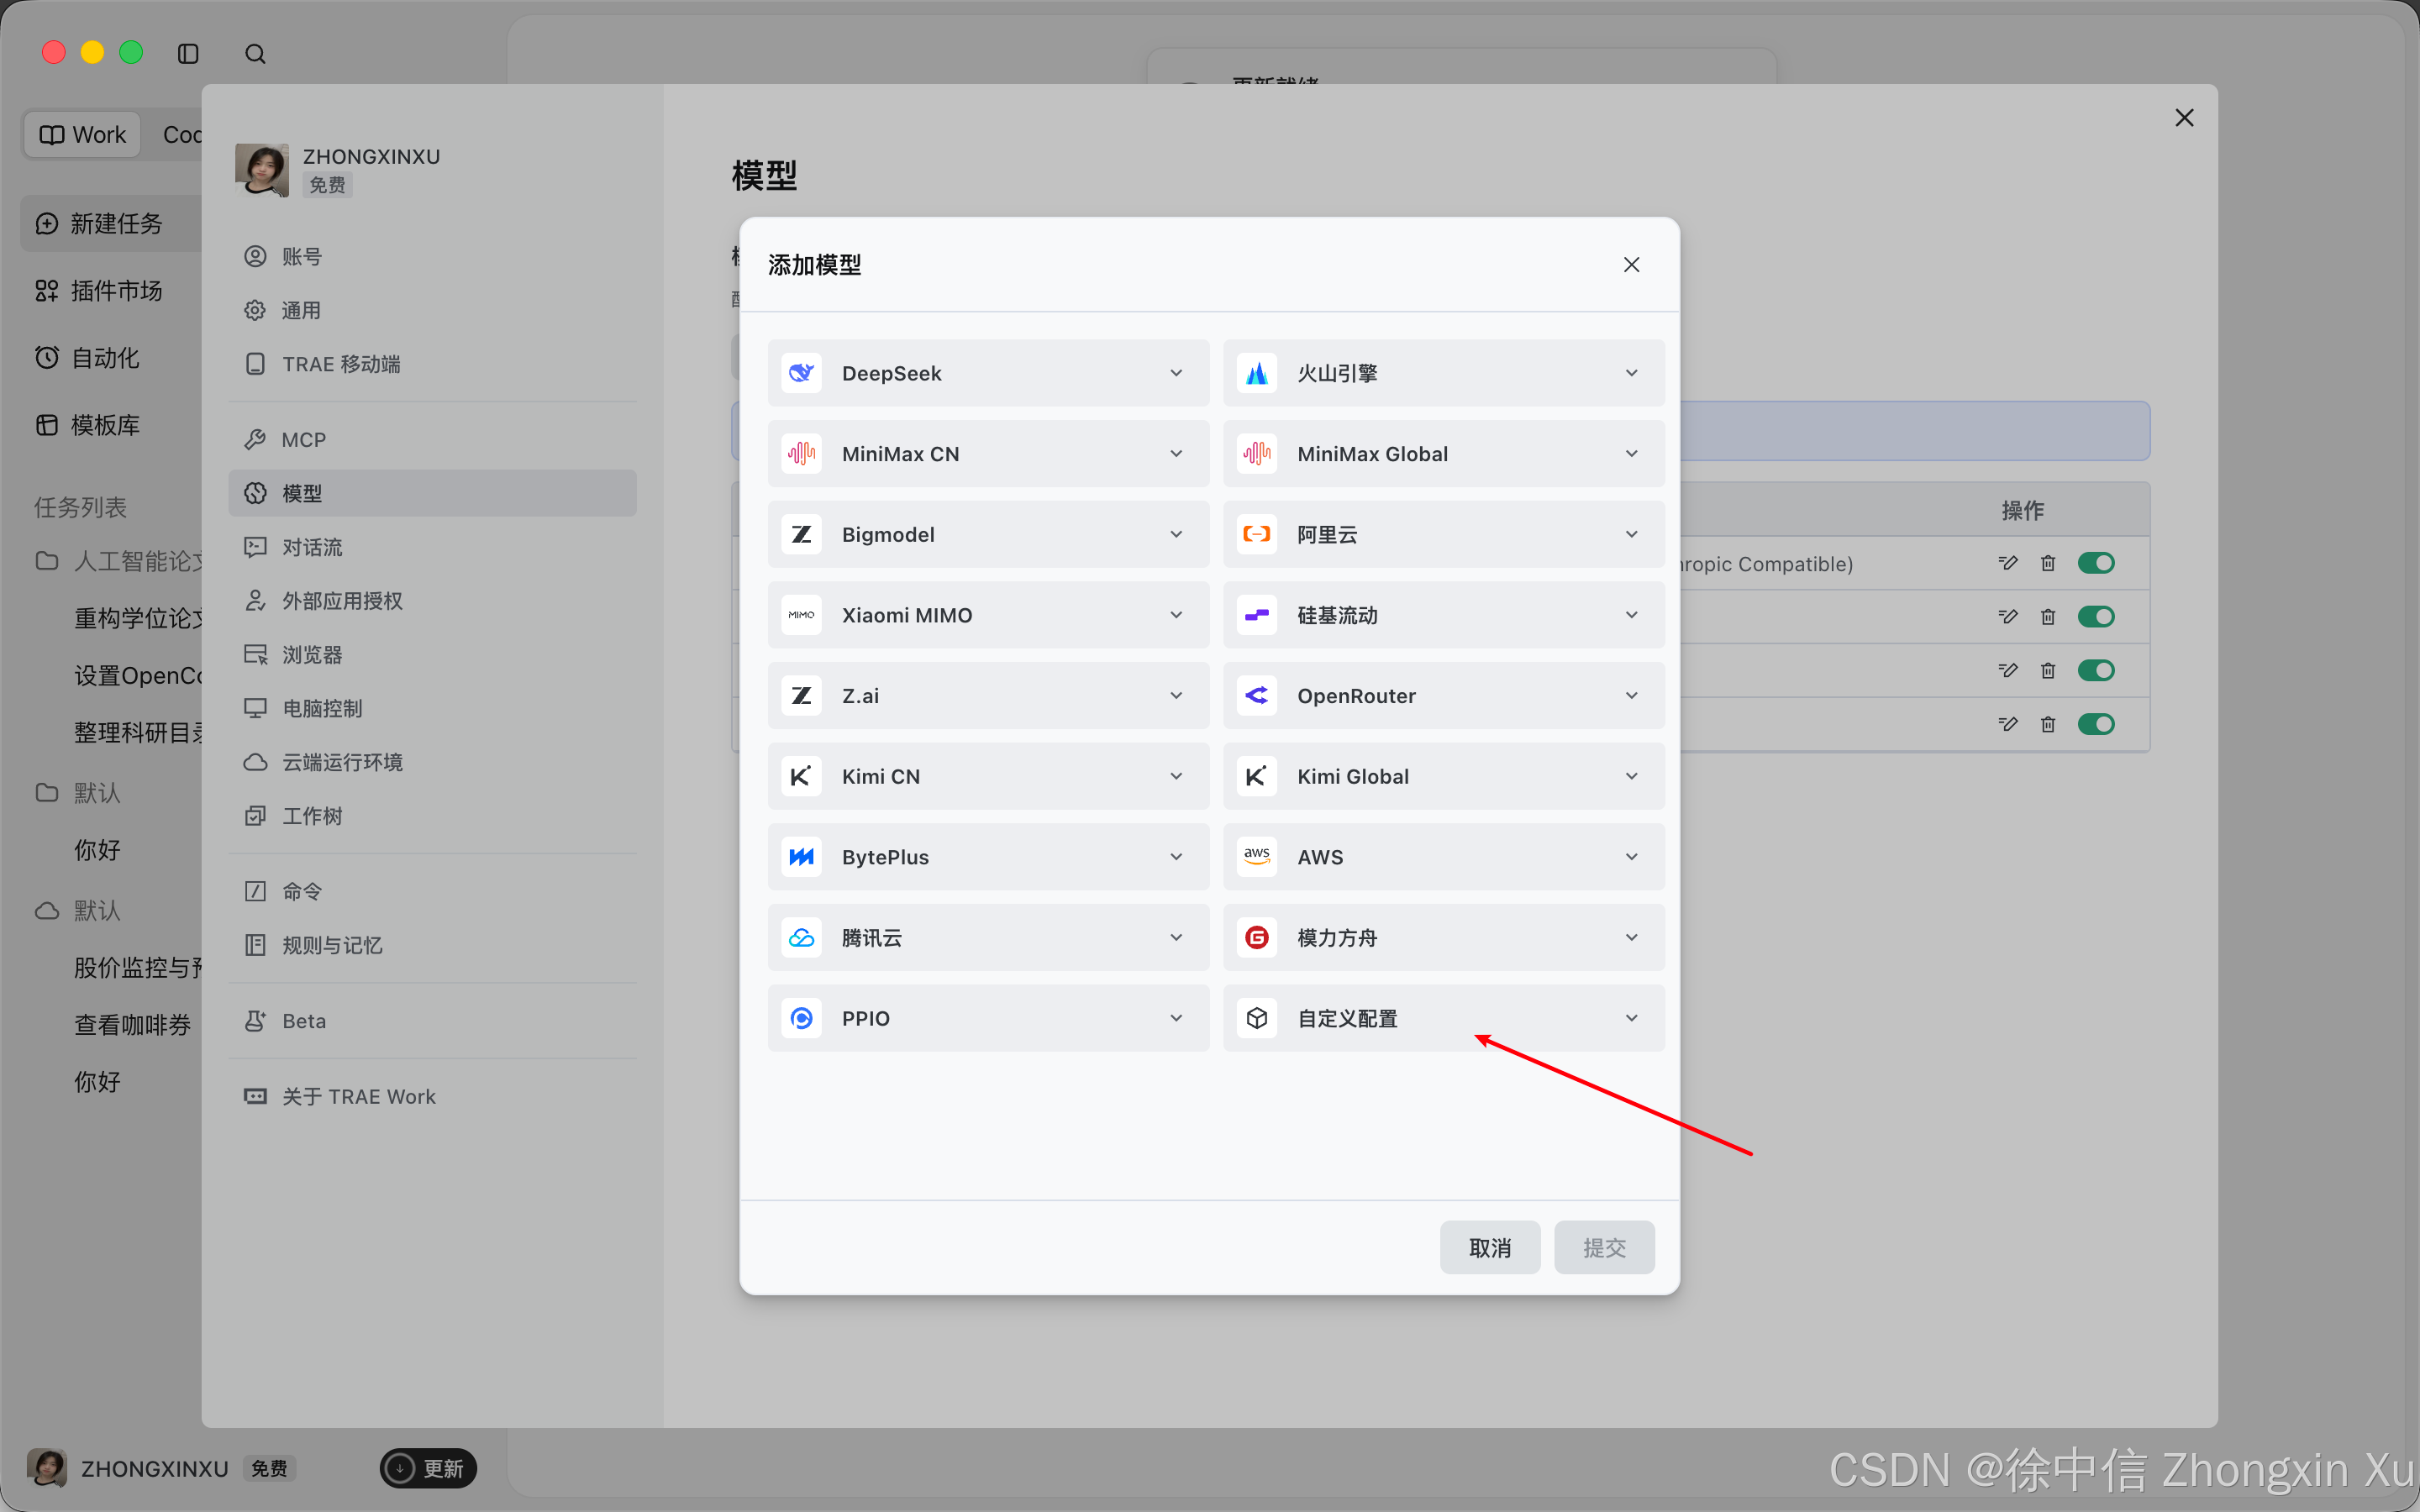Open 自动化 in the sidebar
Viewport: 2420px width, 1512px height.
point(112,358)
